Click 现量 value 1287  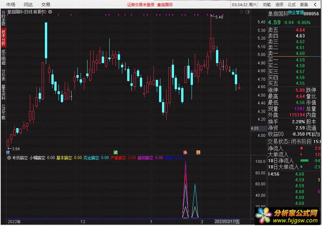(299, 109)
